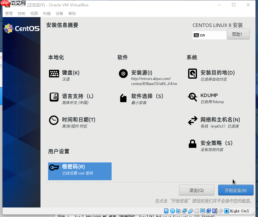Screen dimensions: 258x217
Task: Click the audio status icon in VirtualBox statusbar
Action: (x=178, y=211)
